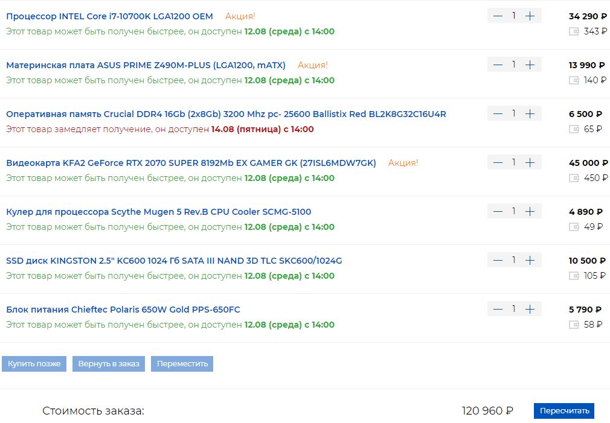Click bonus wallet icon next to 140 ₽
This screenshot has width=610, height=423.
click(574, 80)
